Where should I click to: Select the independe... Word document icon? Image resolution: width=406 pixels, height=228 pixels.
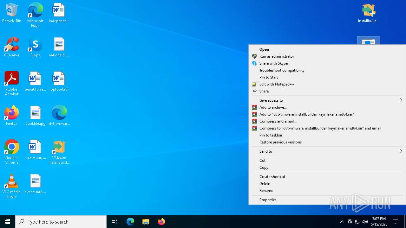point(59,13)
